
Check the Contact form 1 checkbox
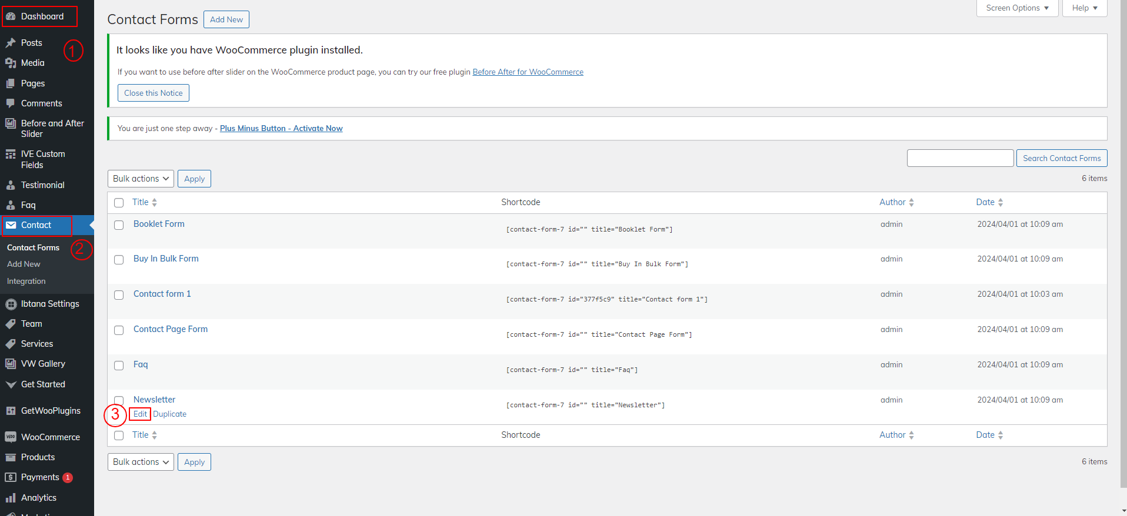pyautogui.click(x=119, y=295)
